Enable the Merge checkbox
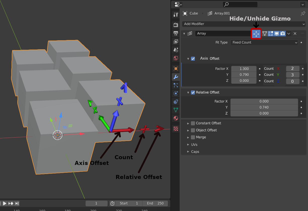This screenshot has width=308, height=211. 193,137
